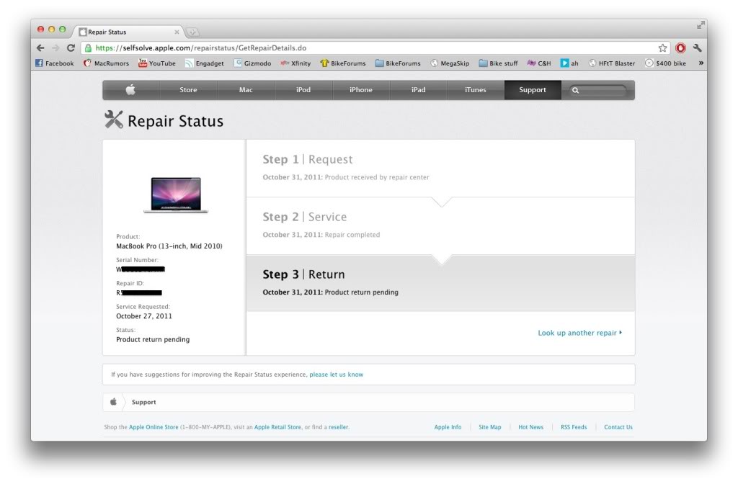The image size is (738, 484).
Task: Click the red extension icon in toolbar
Action: 680,48
